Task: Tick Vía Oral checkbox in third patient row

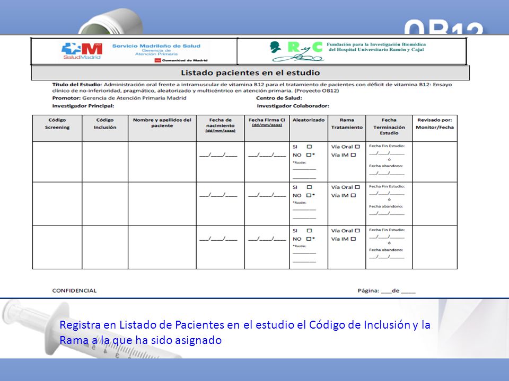Action: (357, 231)
